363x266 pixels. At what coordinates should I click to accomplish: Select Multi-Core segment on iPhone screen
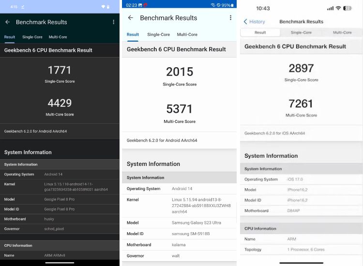(342, 32)
